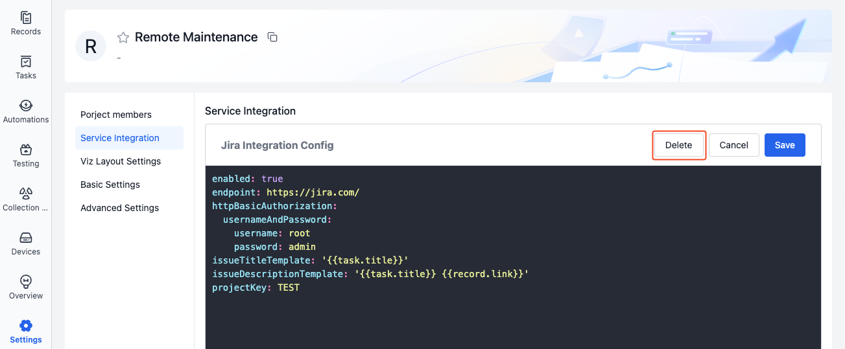Screen dimensions: 845x349
Task: Select Viz Layout Settings tab
Action: [x=121, y=161]
